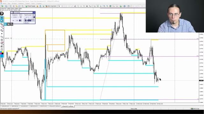Select the trendline drawing tool
The height and width of the screenshot is (114, 204).
(x=72, y=6)
